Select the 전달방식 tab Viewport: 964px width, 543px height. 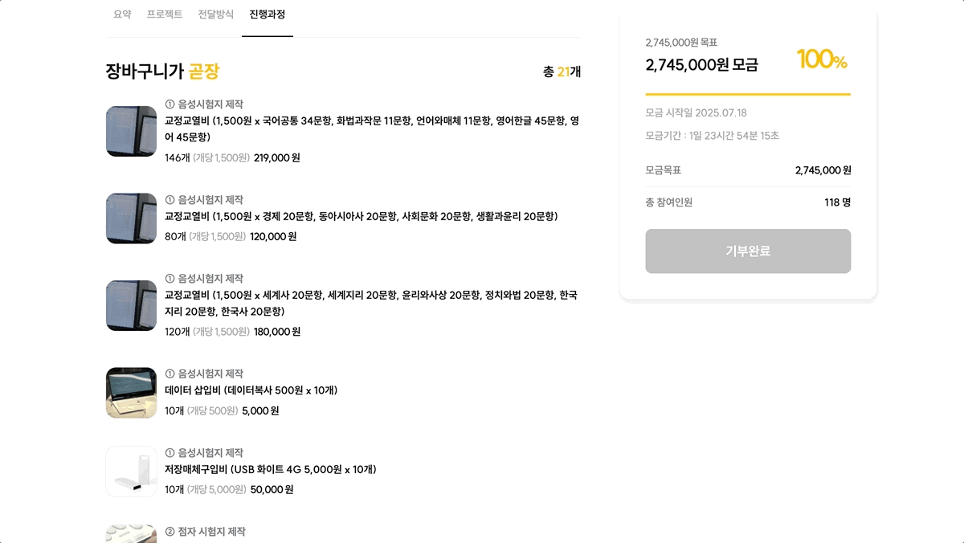(216, 14)
